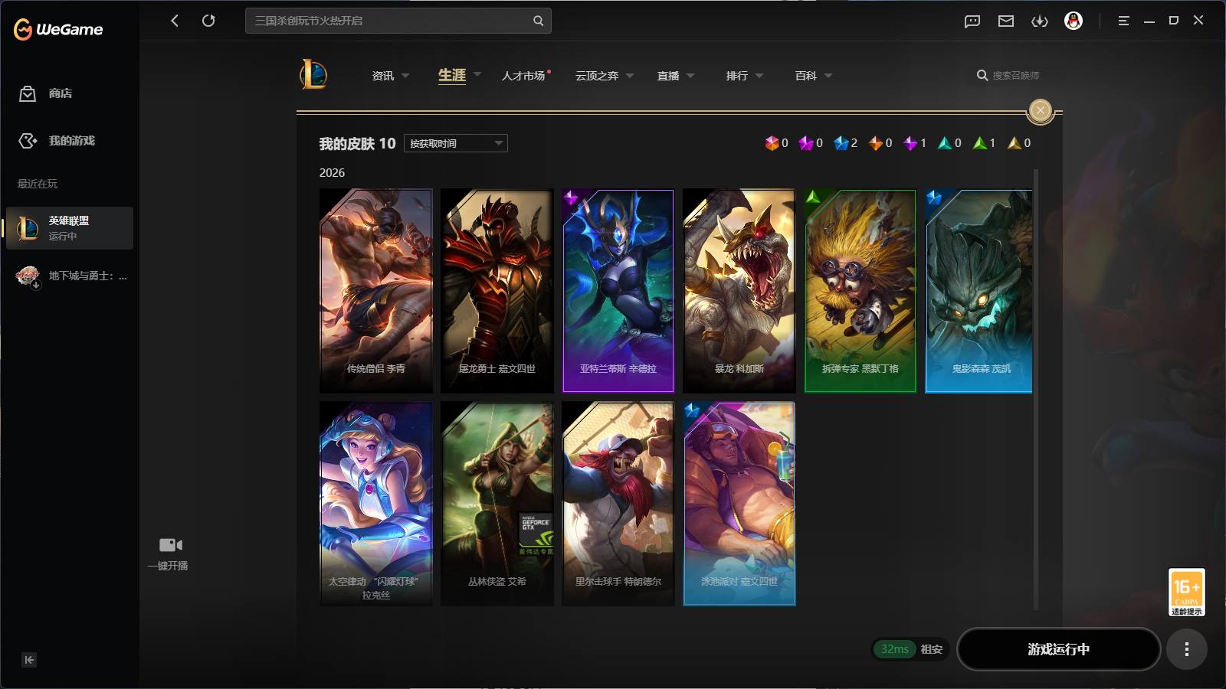Viewport: 1226px width, 689px height.
Task: Open the 按获取时间 sort dropdown
Action: (x=456, y=143)
